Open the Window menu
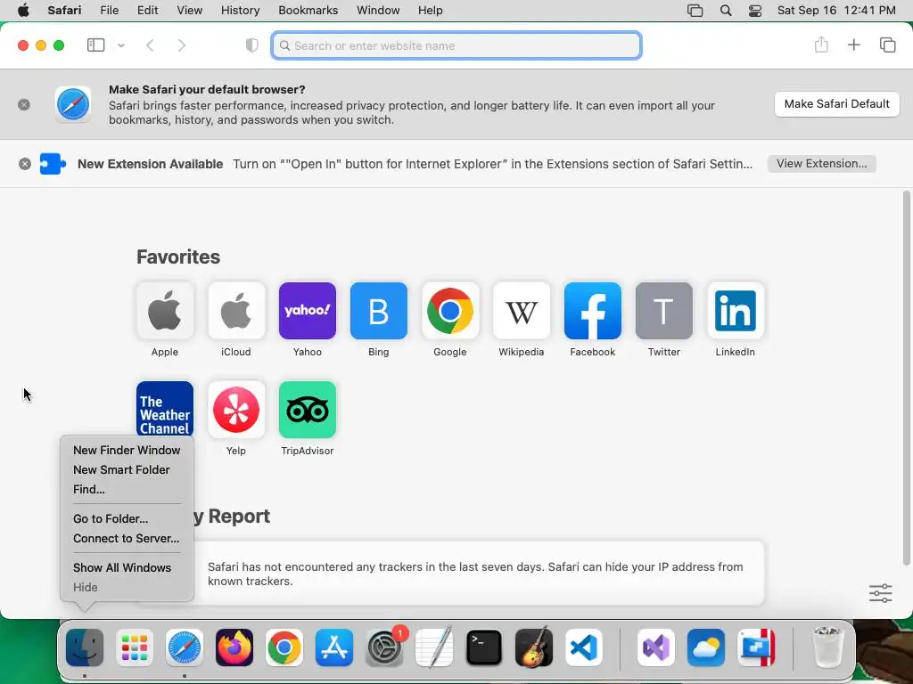Viewport: 913px width, 684px height. pos(378,11)
